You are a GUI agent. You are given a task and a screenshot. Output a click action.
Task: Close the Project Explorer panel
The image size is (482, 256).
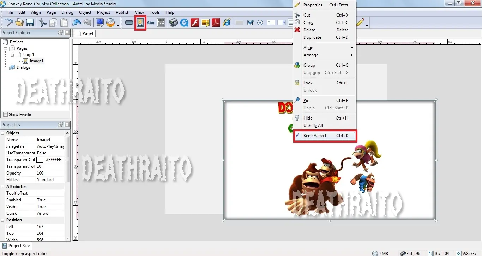[67, 33]
